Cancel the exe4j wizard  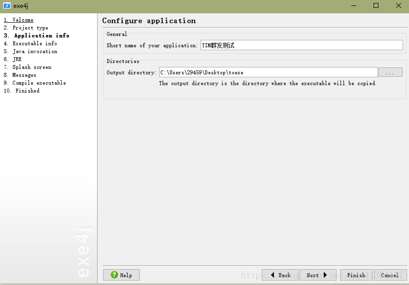[390, 275]
